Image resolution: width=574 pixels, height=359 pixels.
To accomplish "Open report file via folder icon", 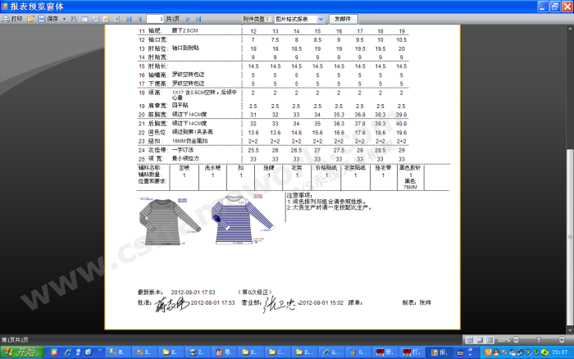I will coord(31,17).
